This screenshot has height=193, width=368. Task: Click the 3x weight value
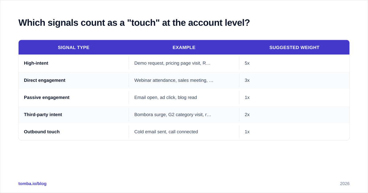tap(247, 80)
